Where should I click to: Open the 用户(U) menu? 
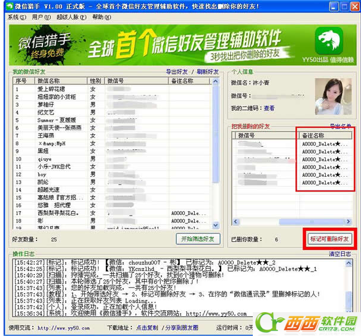41,17
